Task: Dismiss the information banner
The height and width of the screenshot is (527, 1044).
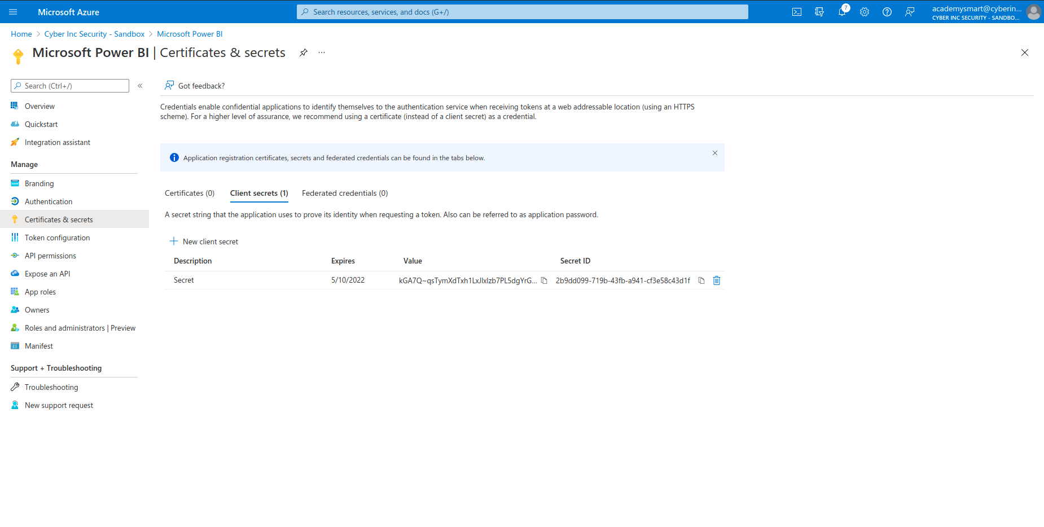Action: coord(715,153)
